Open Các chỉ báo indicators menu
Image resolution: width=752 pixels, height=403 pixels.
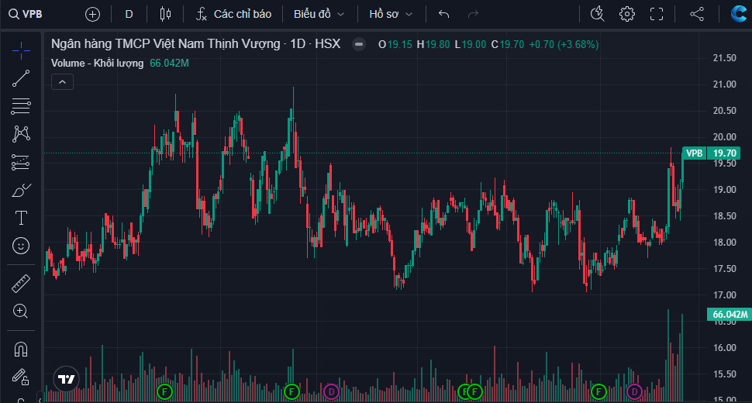click(x=233, y=14)
